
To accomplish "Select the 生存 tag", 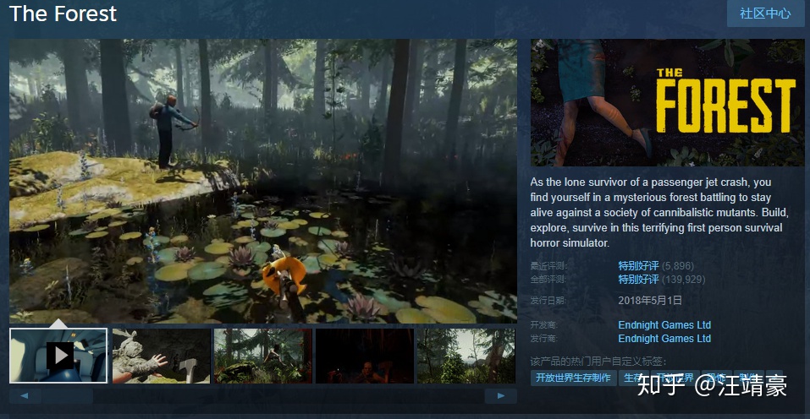I will [x=633, y=378].
